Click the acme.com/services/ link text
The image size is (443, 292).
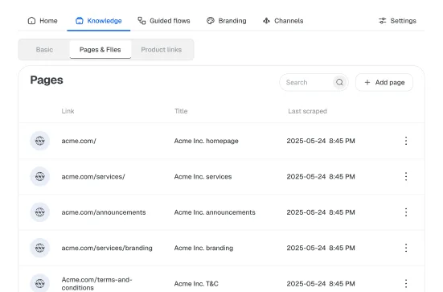93,177
